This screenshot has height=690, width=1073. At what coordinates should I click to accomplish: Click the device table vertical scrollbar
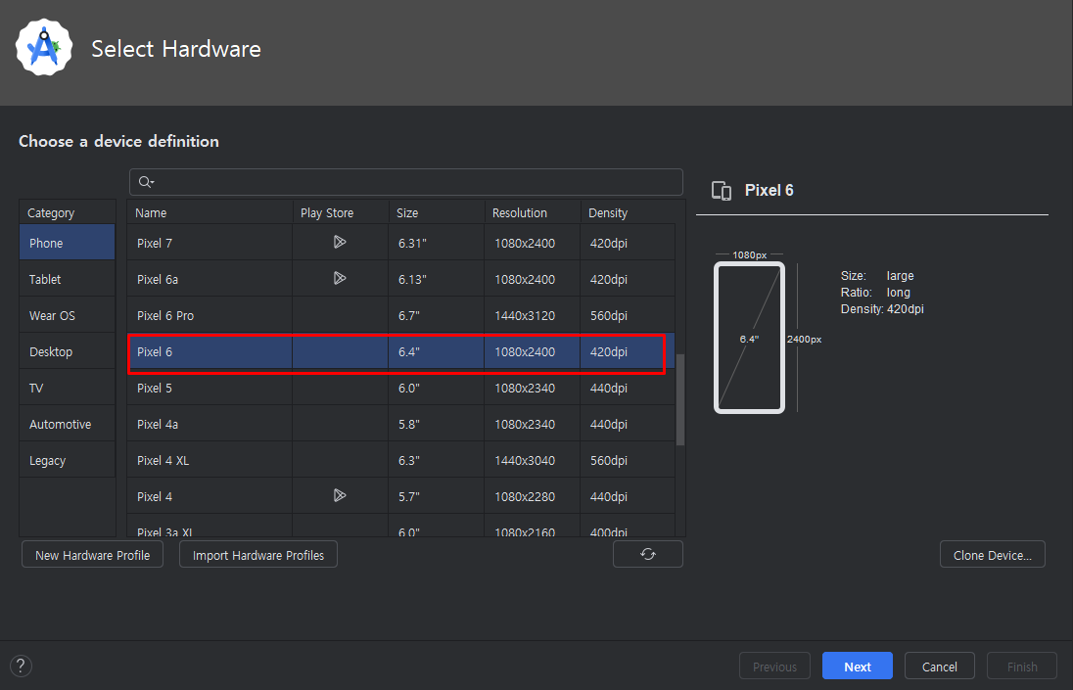(680, 400)
